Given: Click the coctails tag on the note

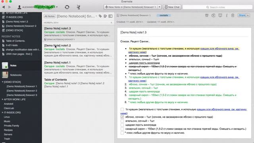Looking at the screenshot, I should (164, 15).
